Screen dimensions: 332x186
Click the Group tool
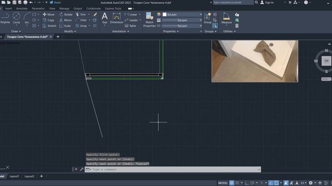pyautogui.click(x=208, y=19)
